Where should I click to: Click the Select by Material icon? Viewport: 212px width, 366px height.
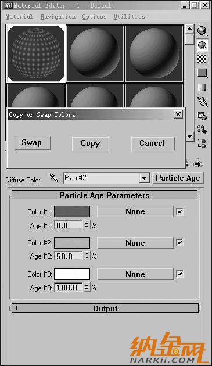tap(202, 130)
